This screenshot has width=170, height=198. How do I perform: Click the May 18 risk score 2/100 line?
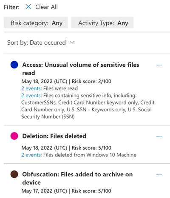pos(66,82)
